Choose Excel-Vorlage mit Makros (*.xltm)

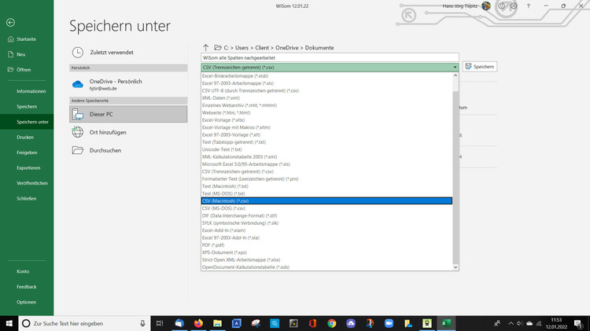click(326, 127)
